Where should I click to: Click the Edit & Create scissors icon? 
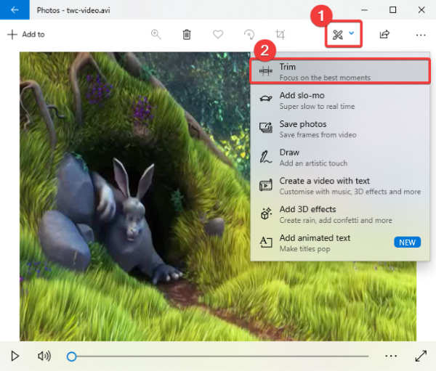(x=338, y=35)
